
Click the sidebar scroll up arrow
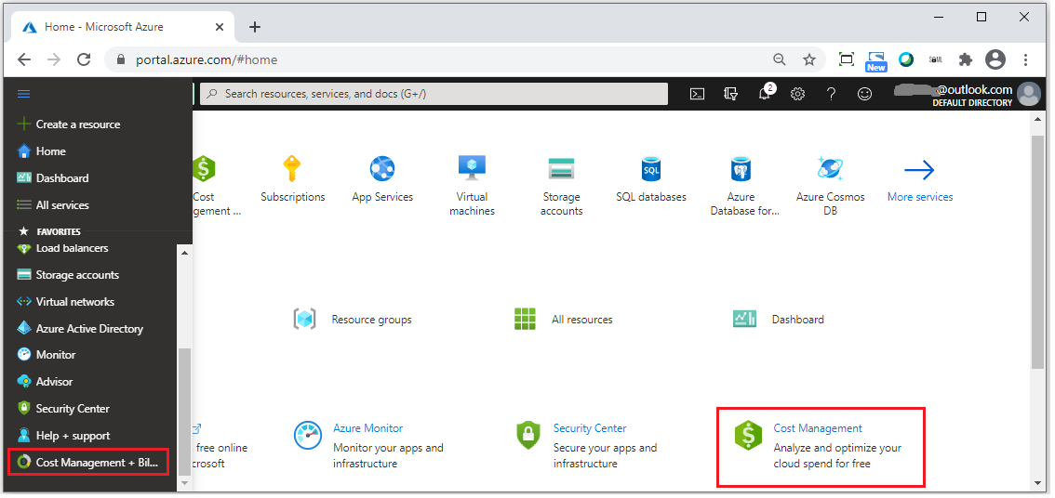click(183, 254)
